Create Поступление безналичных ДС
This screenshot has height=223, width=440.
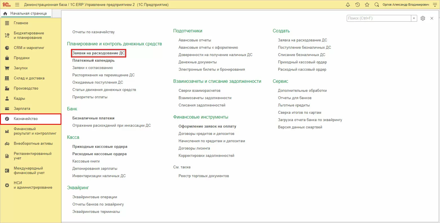(x=305, y=48)
